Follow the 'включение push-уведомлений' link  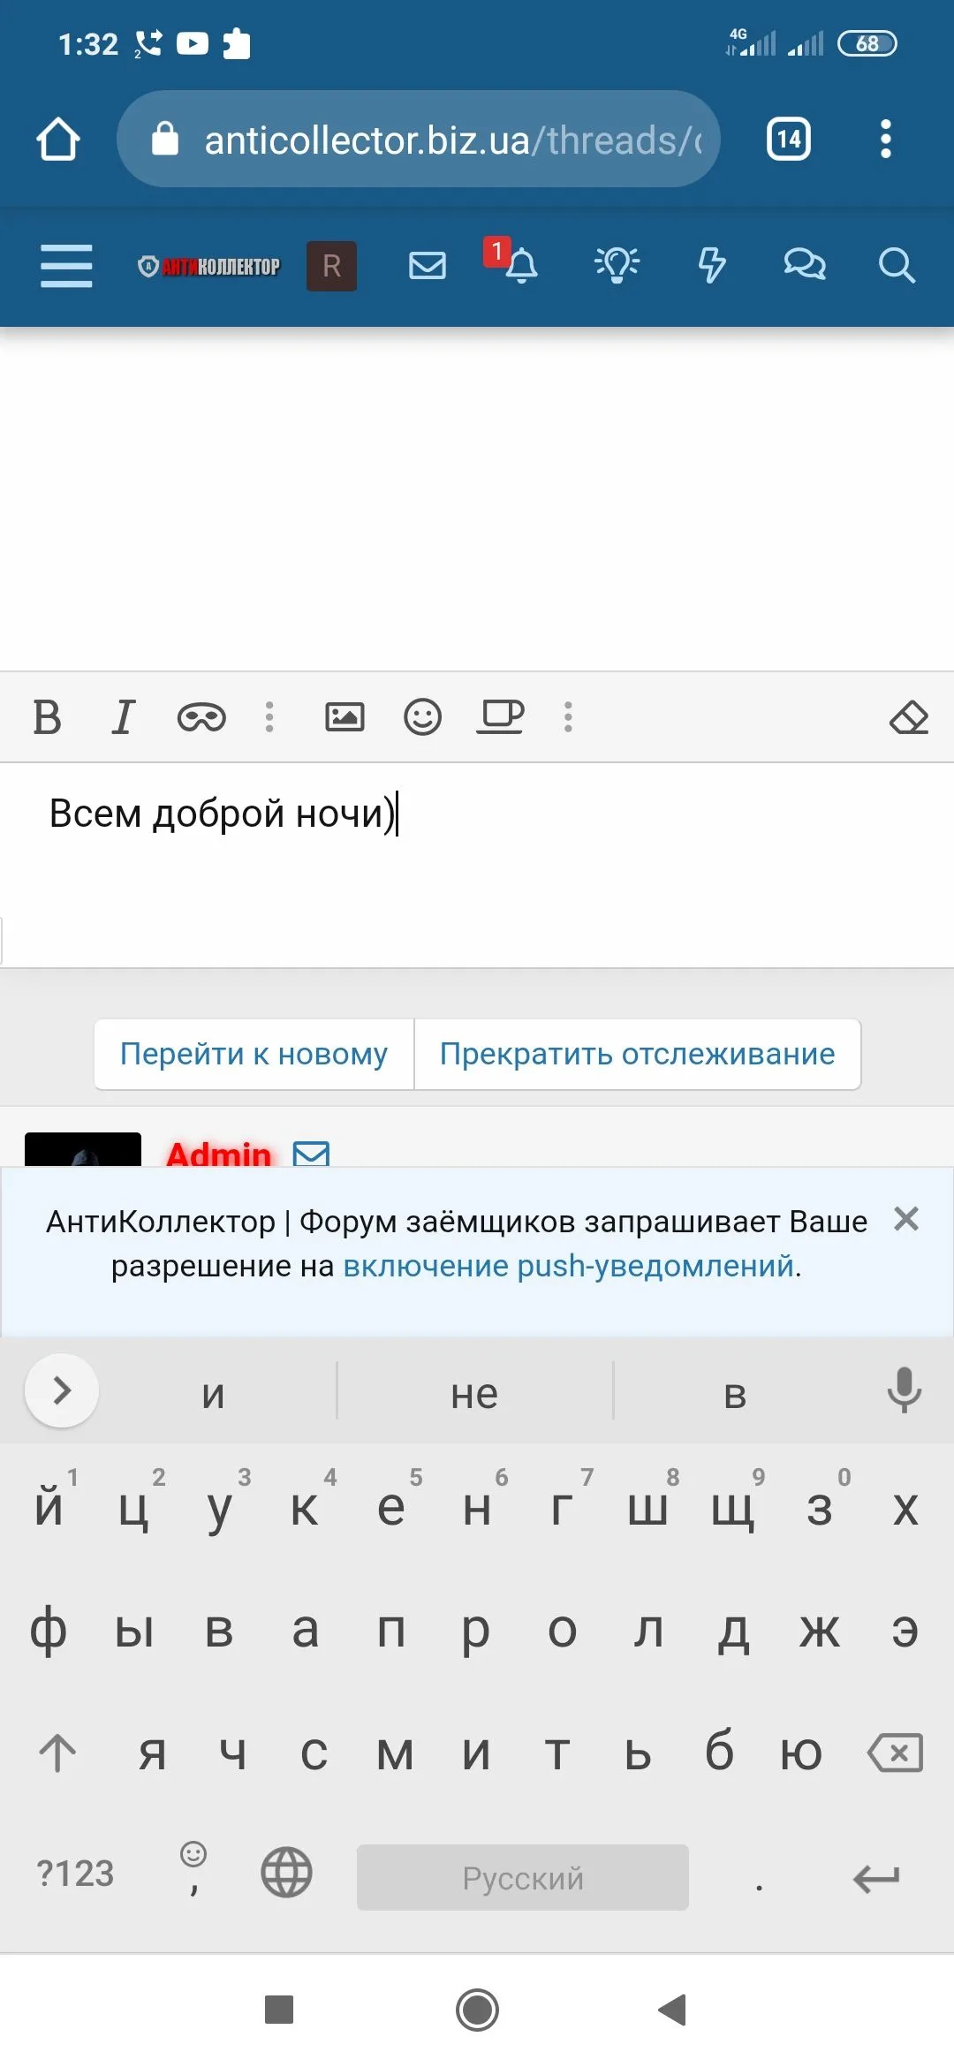[570, 1266]
